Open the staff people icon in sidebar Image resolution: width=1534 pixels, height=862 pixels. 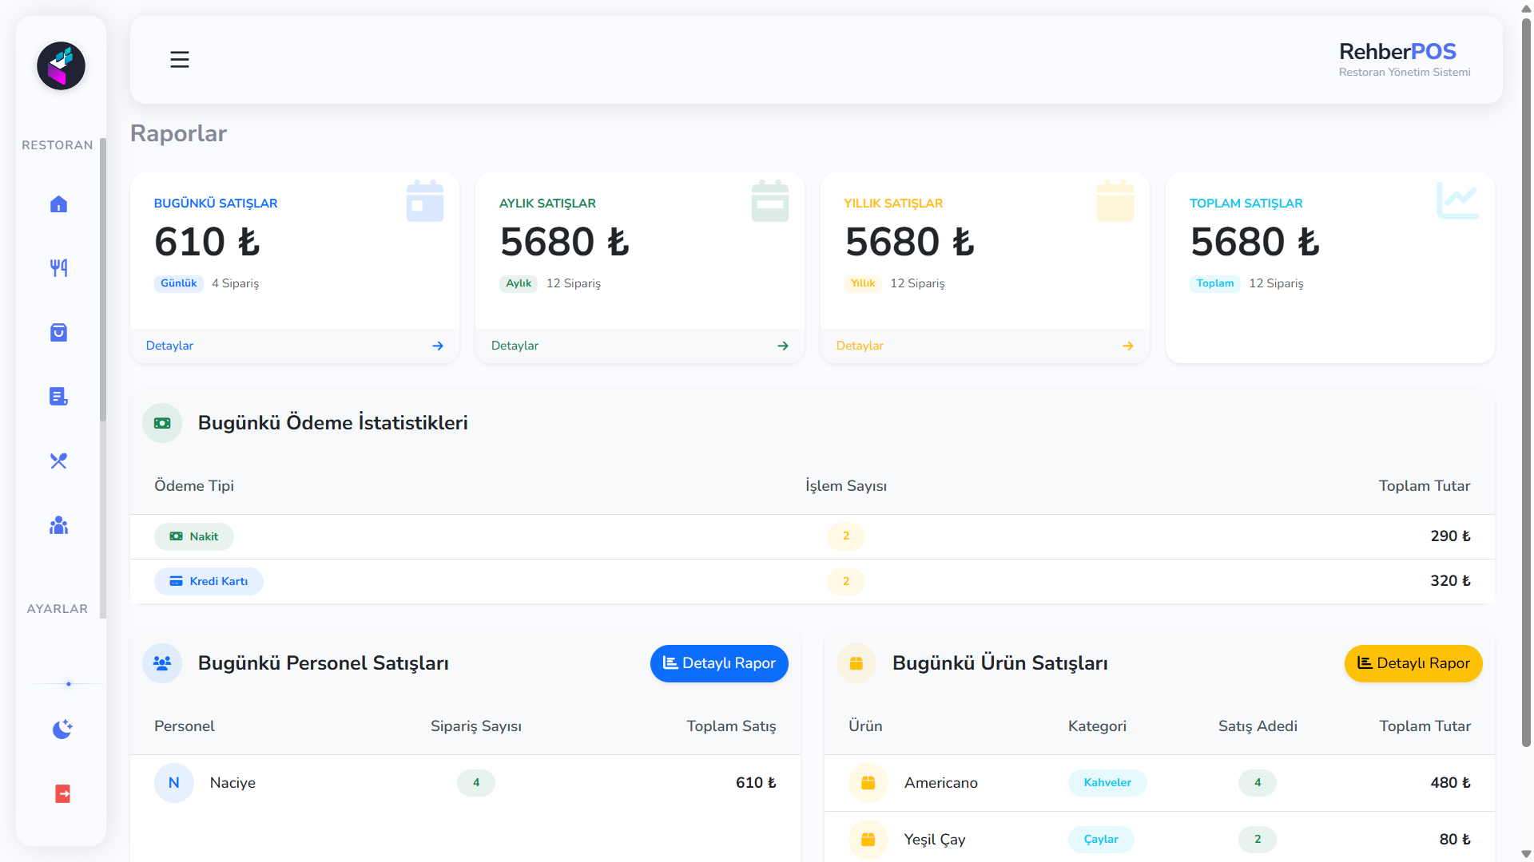click(x=58, y=525)
